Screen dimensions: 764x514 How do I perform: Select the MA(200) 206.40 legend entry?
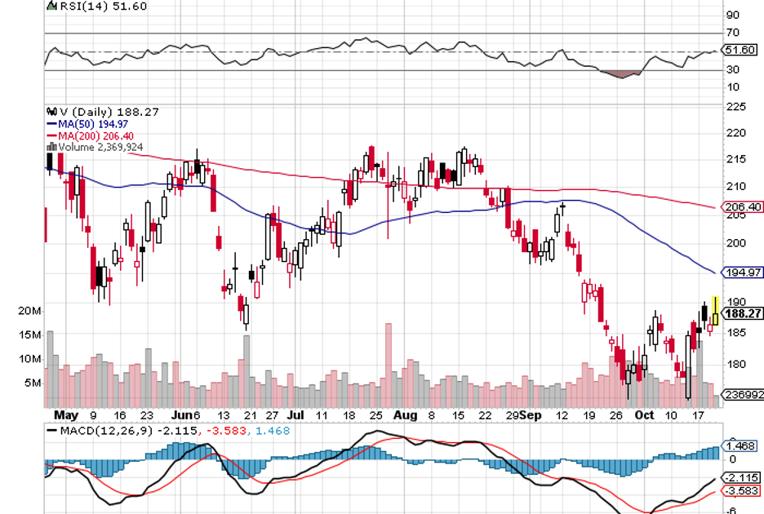(96, 136)
